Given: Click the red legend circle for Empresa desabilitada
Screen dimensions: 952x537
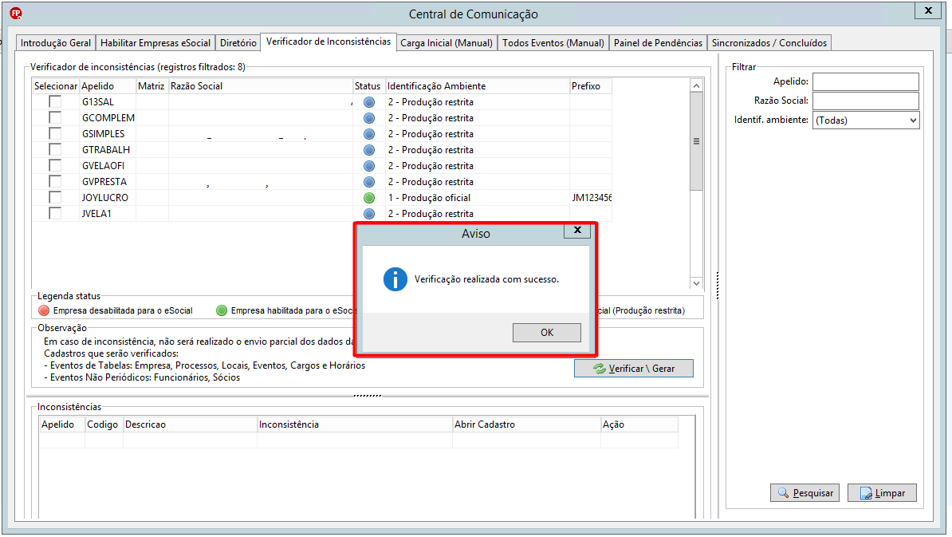Looking at the screenshot, I should pyautogui.click(x=44, y=310).
